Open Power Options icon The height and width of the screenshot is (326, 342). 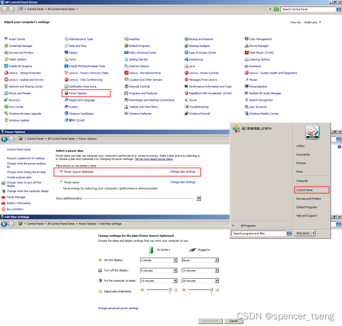coord(66,93)
